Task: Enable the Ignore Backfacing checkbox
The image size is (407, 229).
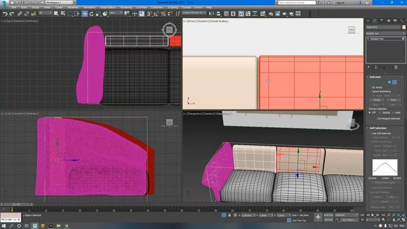Action: 371,92
